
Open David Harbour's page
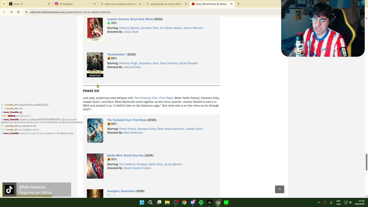[x=169, y=63]
